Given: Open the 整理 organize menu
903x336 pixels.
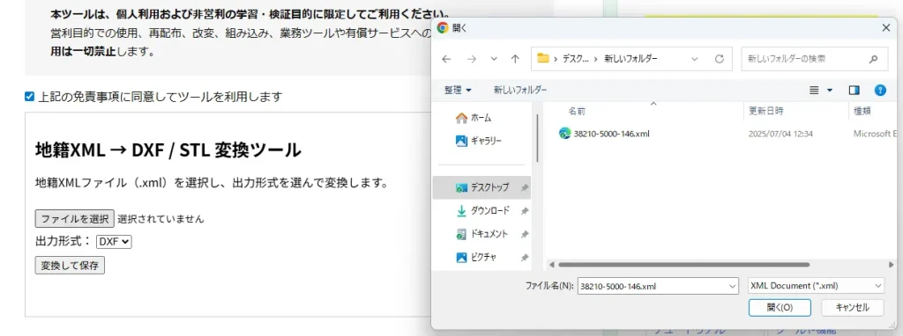Looking at the screenshot, I should tap(458, 91).
